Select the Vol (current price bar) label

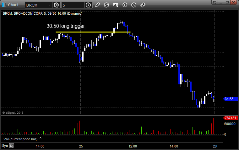tap(20, 139)
